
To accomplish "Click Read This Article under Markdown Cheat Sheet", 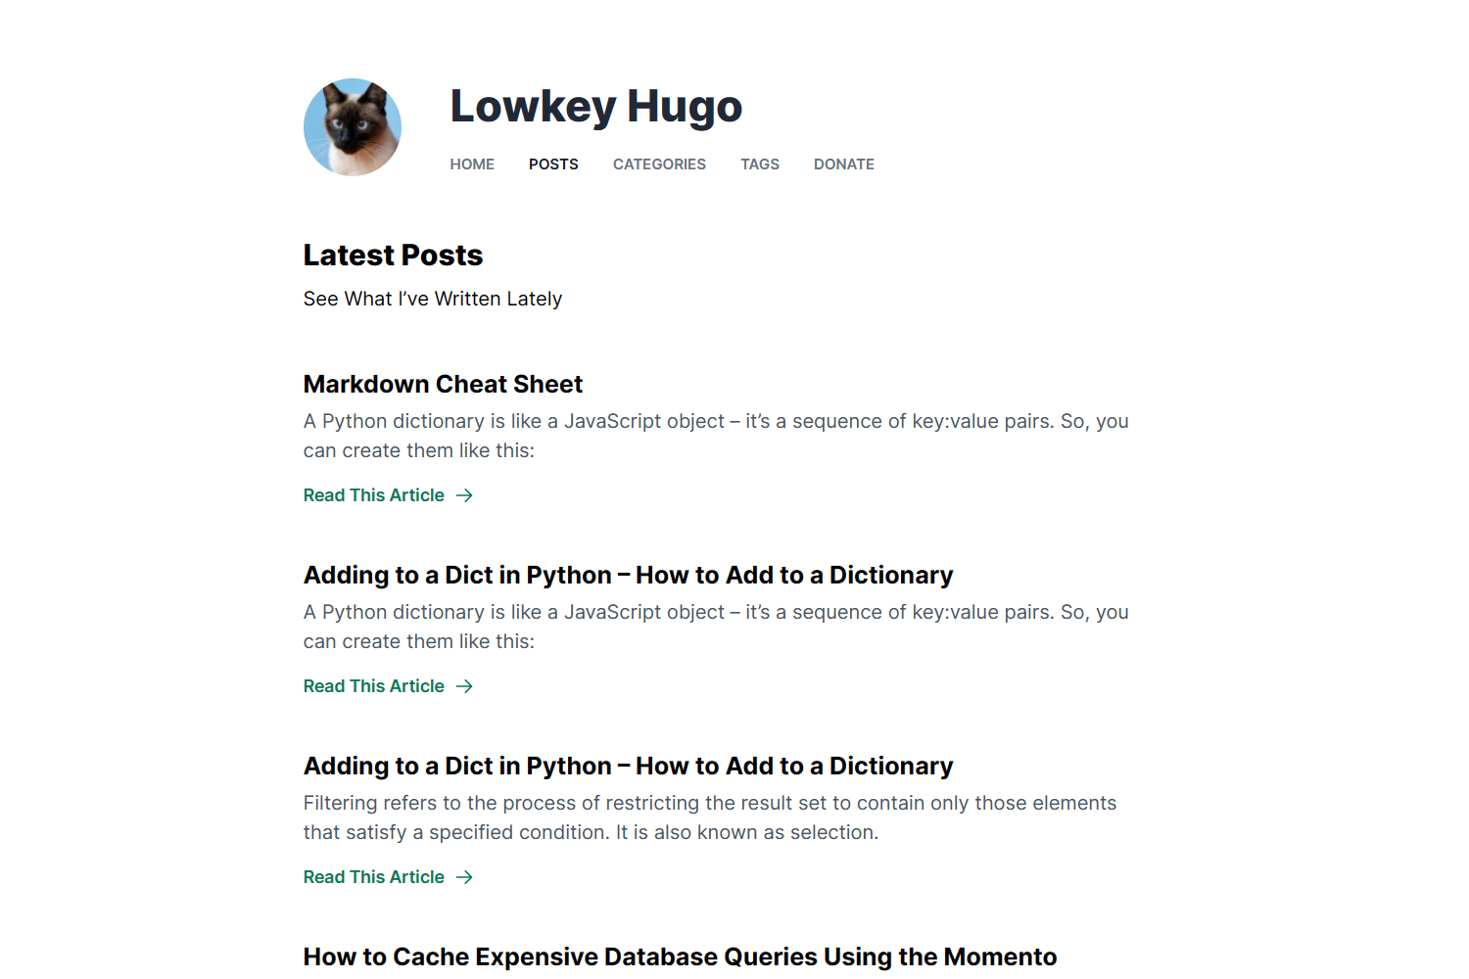I will [x=373, y=495].
